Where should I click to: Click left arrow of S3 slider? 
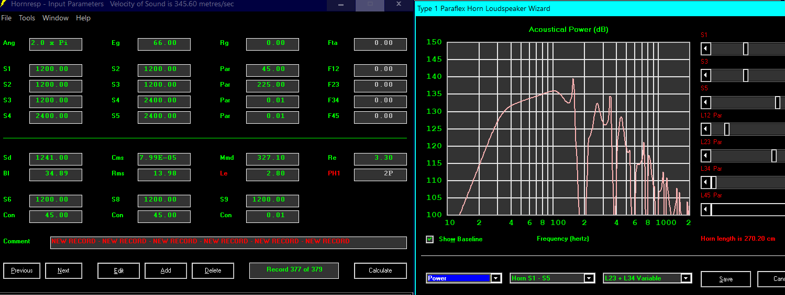[706, 76]
